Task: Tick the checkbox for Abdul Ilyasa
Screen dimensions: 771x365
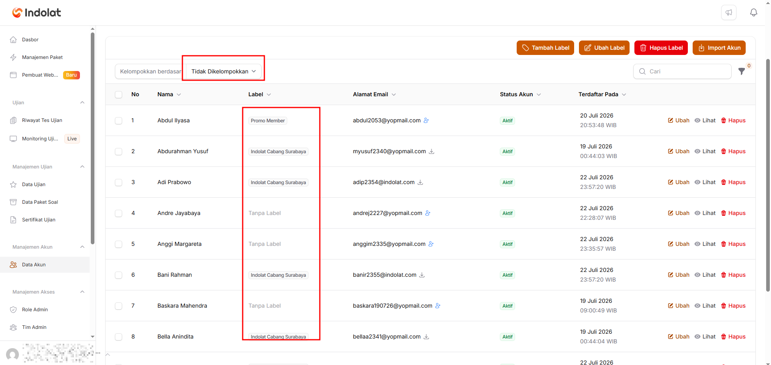Action: [119, 121]
